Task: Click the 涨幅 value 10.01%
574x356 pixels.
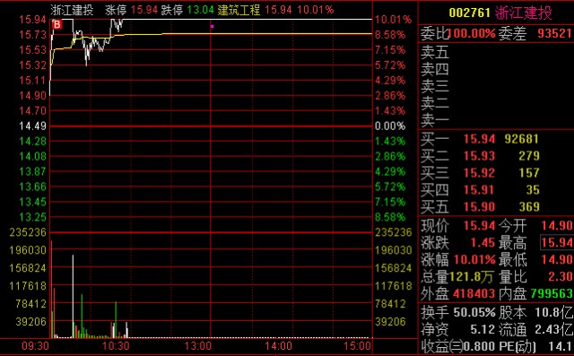Action: tap(474, 260)
